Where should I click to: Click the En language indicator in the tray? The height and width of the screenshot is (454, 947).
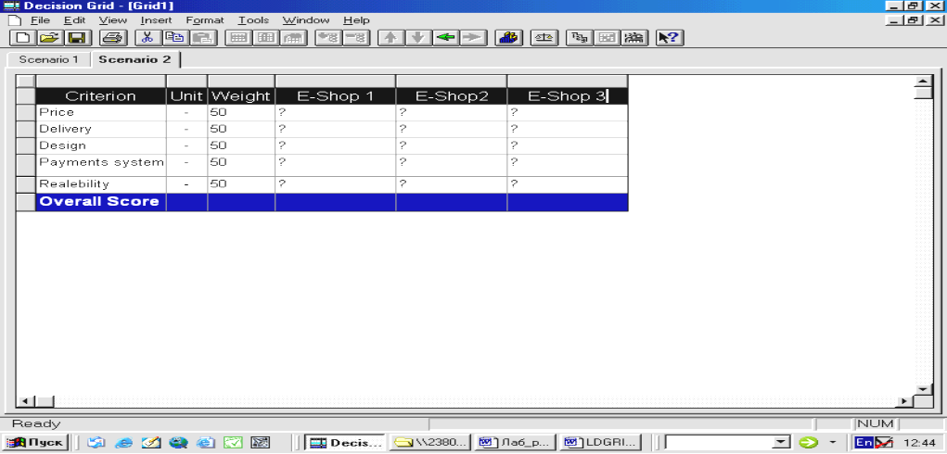tap(864, 443)
